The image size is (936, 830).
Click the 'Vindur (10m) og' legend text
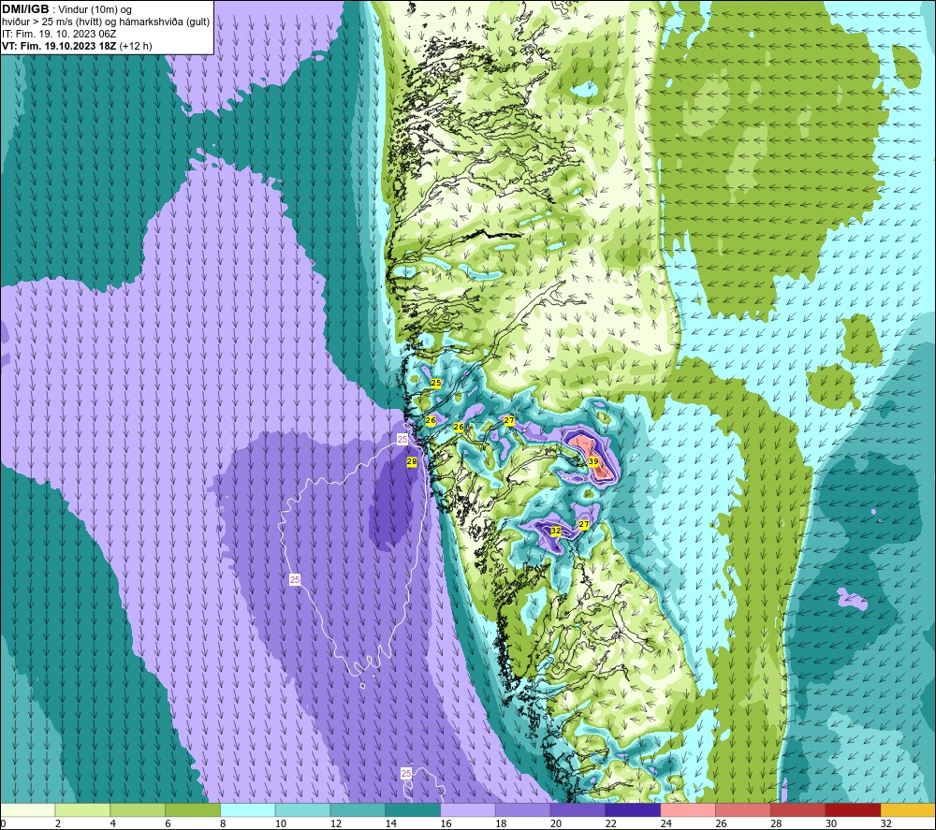[x=96, y=10]
